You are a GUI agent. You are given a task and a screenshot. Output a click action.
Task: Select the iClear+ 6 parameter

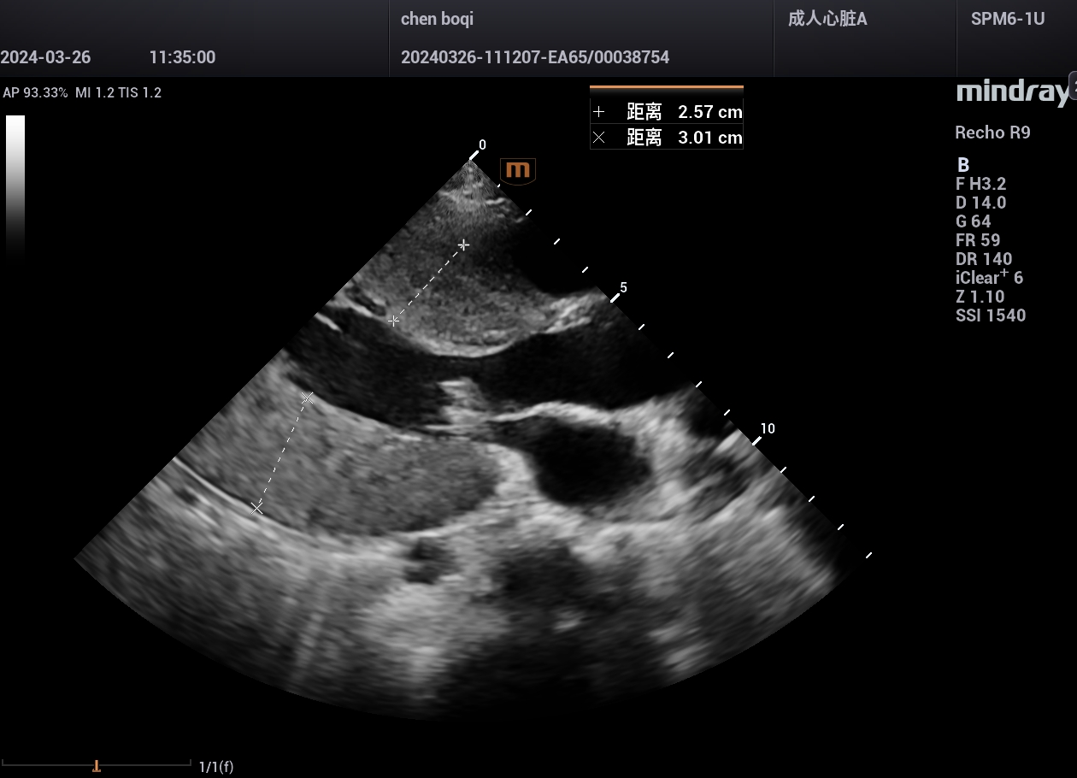click(989, 278)
